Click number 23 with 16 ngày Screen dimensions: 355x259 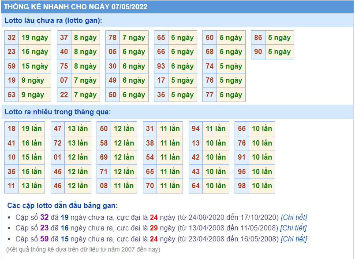[x=11, y=52]
